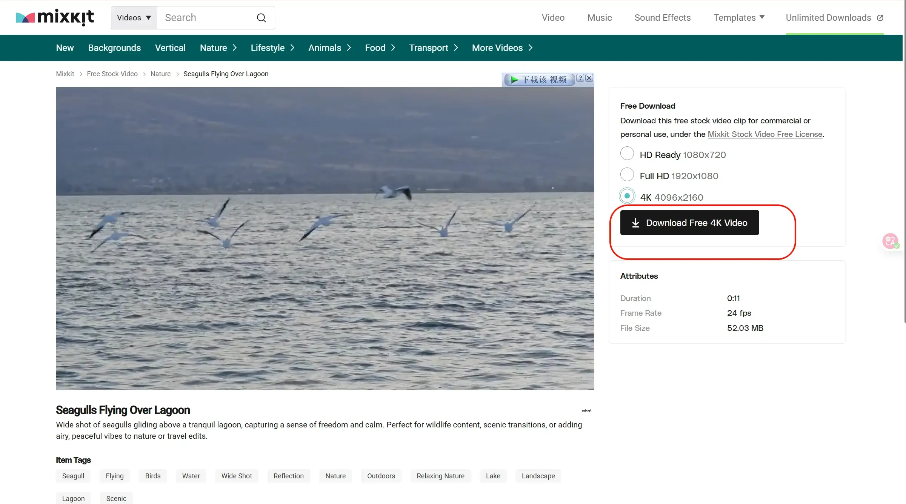Click the small Mixkit watermark below the video

[x=586, y=410]
